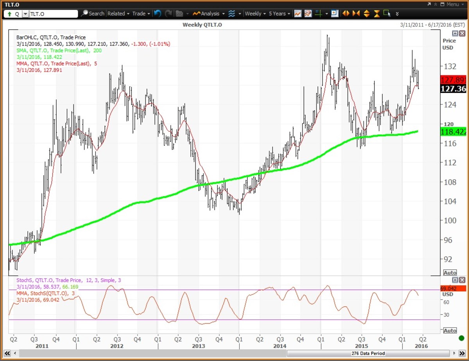Click the expand vertically arrows icon
The image size is (469, 361).
click(x=366, y=14)
